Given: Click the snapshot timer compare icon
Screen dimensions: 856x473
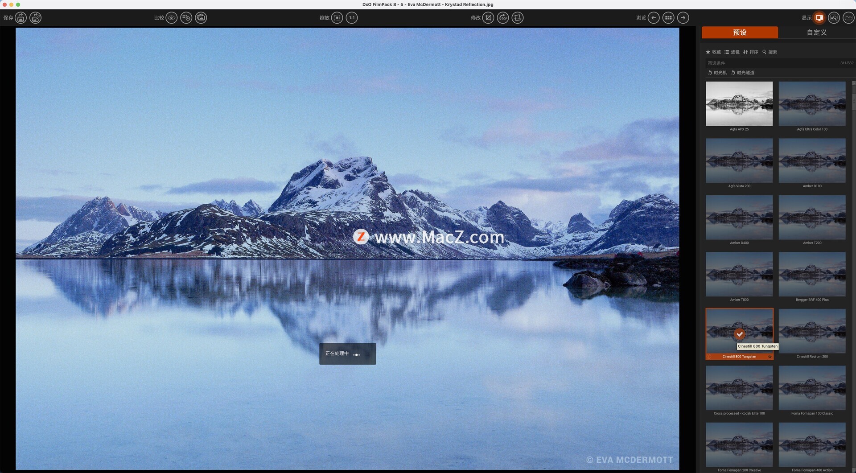Looking at the screenshot, I should (186, 18).
